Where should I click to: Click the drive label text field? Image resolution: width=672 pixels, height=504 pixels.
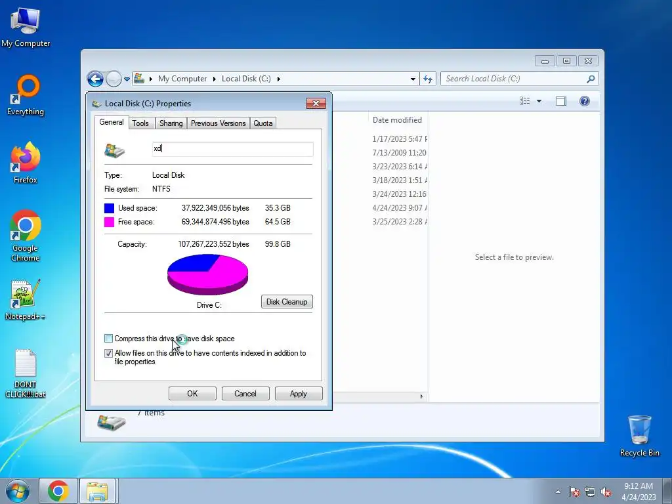(233, 149)
